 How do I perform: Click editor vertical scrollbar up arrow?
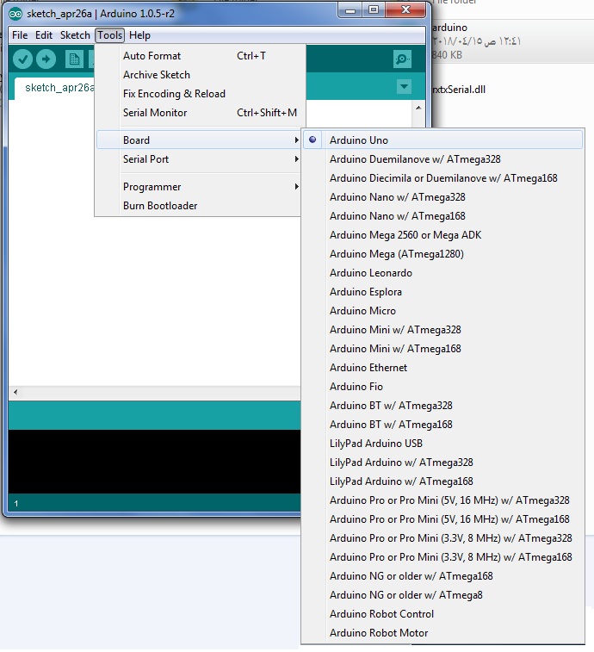pos(418,109)
